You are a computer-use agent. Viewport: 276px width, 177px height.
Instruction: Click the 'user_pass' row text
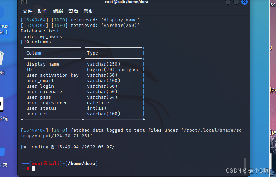point(39,97)
